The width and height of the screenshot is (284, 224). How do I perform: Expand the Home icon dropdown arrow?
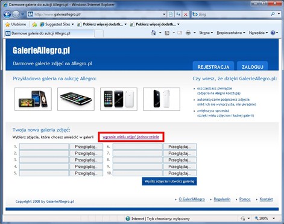(160, 33)
